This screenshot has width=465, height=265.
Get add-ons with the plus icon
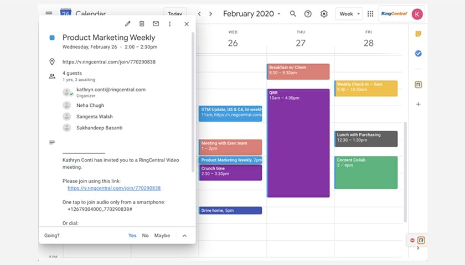418,105
